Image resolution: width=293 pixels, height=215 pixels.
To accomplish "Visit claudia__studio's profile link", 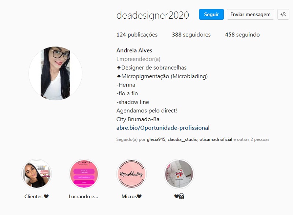I will [182, 139].
